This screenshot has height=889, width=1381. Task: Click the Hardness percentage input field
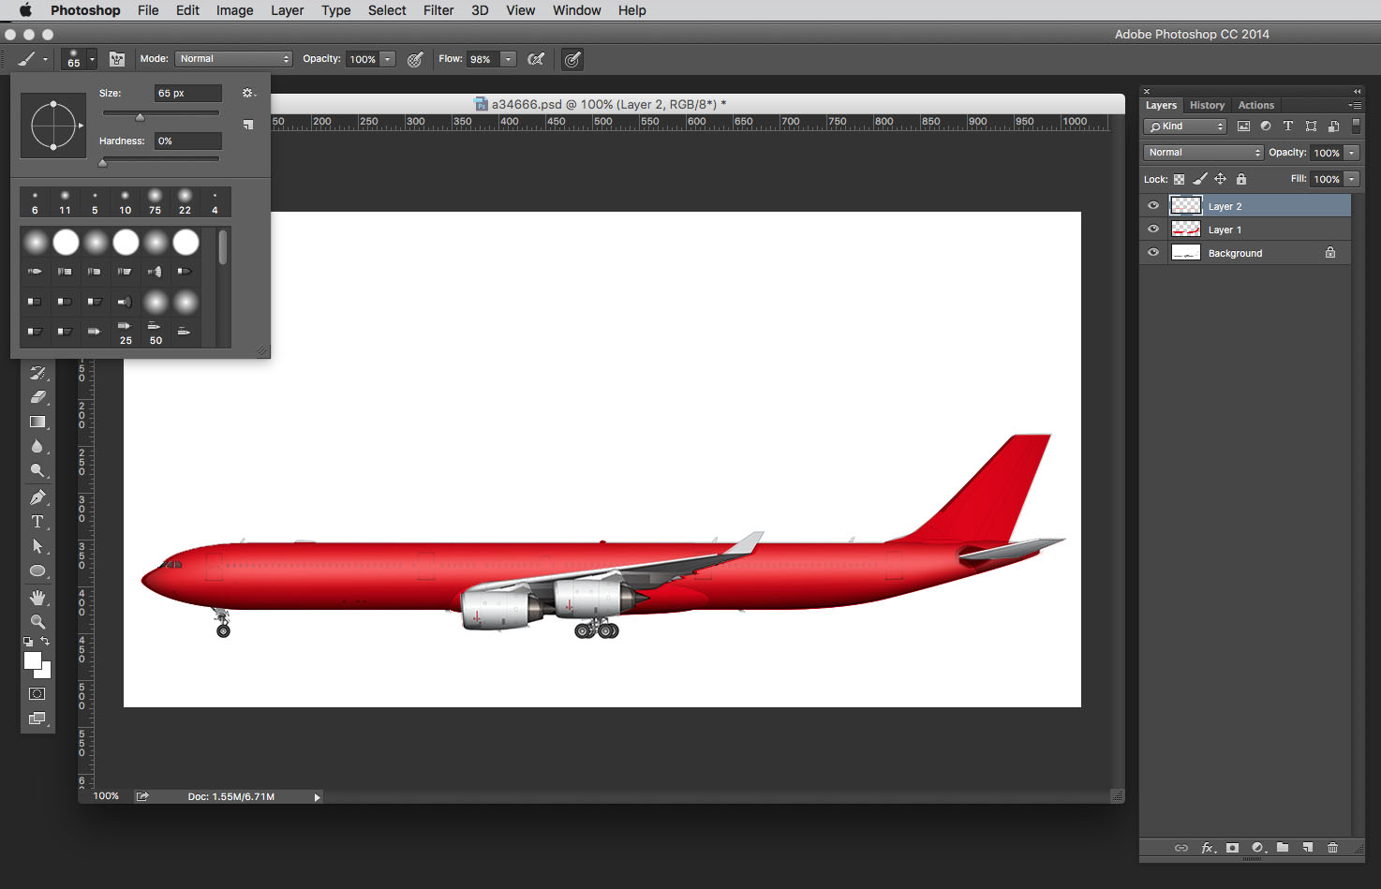187,141
